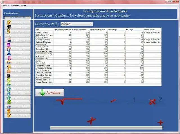Open the lime green smiling face activity
180x134 pixels.
point(17,80)
